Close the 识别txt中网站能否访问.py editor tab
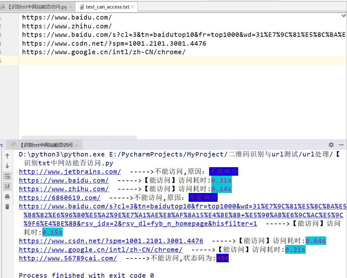This screenshot has height=278, width=347. (71, 7)
